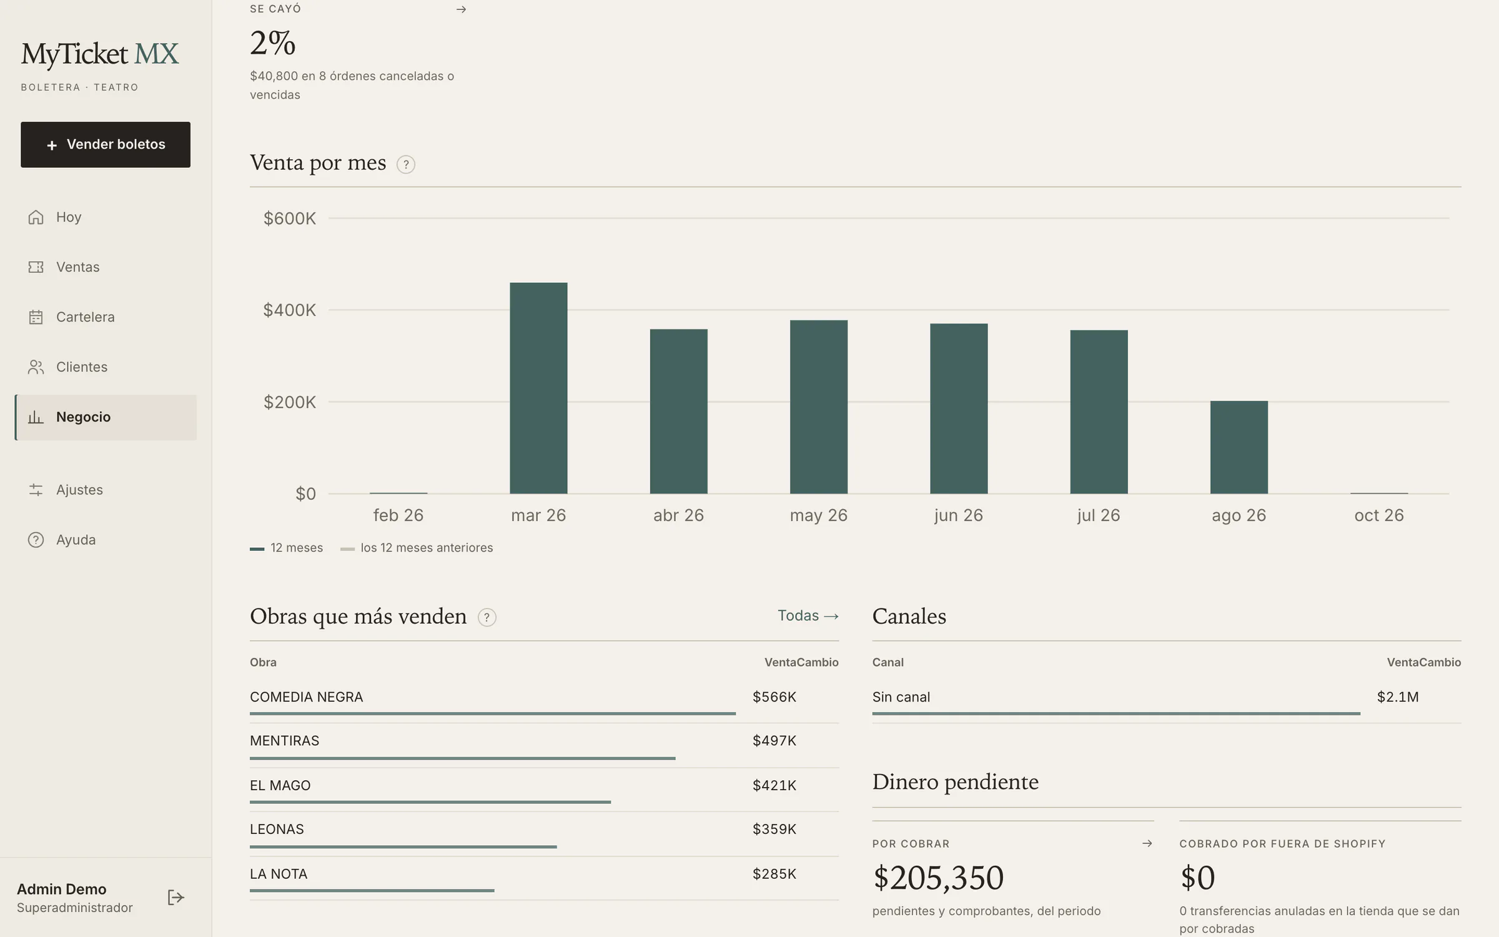The height and width of the screenshot is (937, 1499).
Task: Click the mar 26 bar in the chart
Action: (x=538, y=388)
